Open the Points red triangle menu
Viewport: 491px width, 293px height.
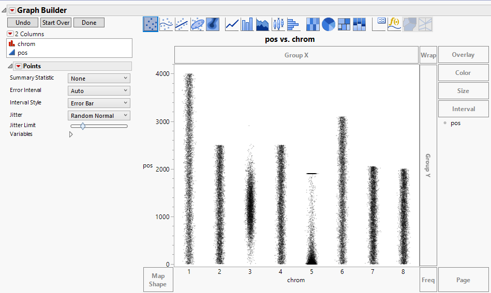(x=18, y=66)
